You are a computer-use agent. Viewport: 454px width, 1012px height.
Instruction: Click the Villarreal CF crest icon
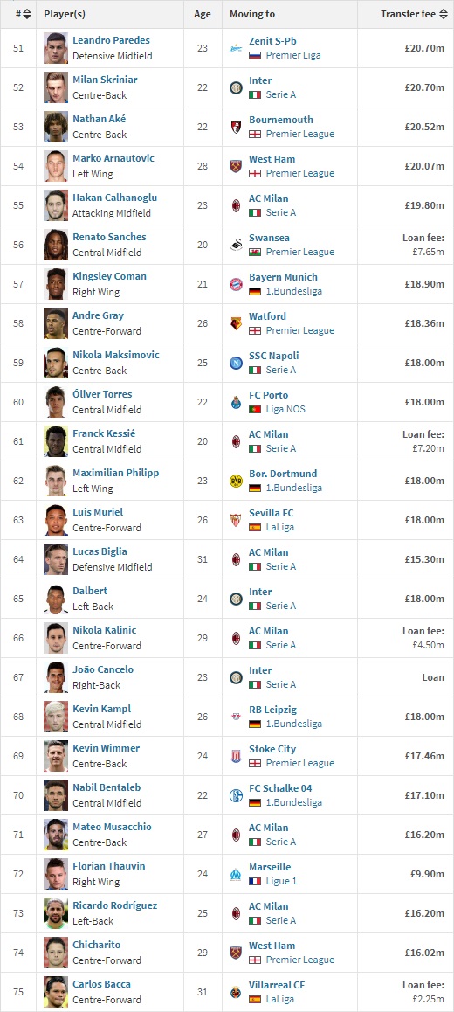tap(236, 992)
